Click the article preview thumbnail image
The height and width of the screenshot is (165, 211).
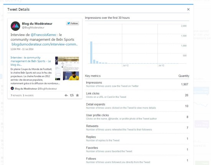click(x=67, y=68)
